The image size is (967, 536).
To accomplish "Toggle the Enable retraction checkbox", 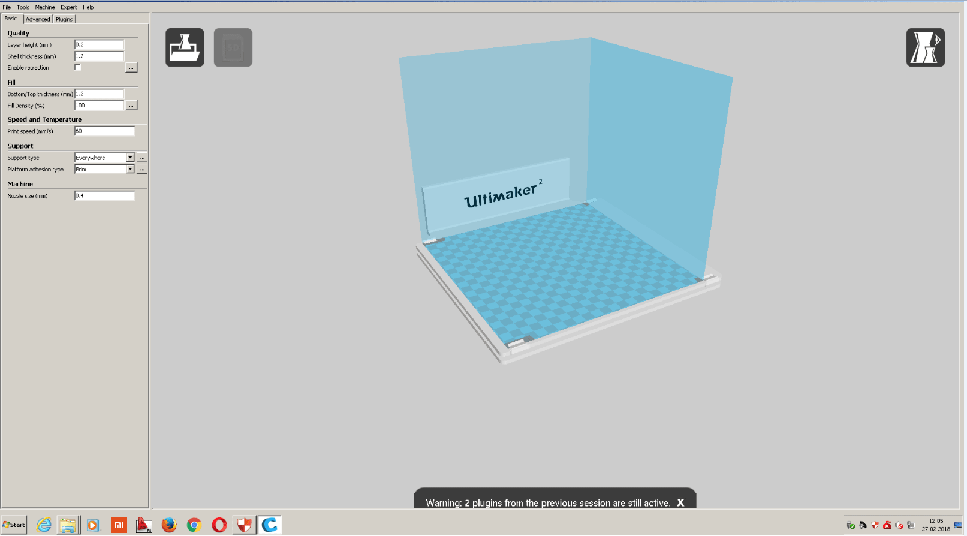I will [77, 67].
